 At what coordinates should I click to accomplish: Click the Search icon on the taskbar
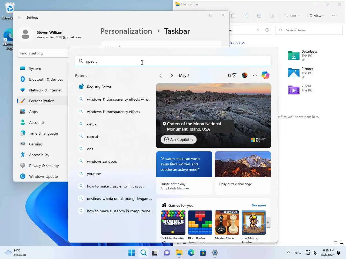click(x=144, y=253)
